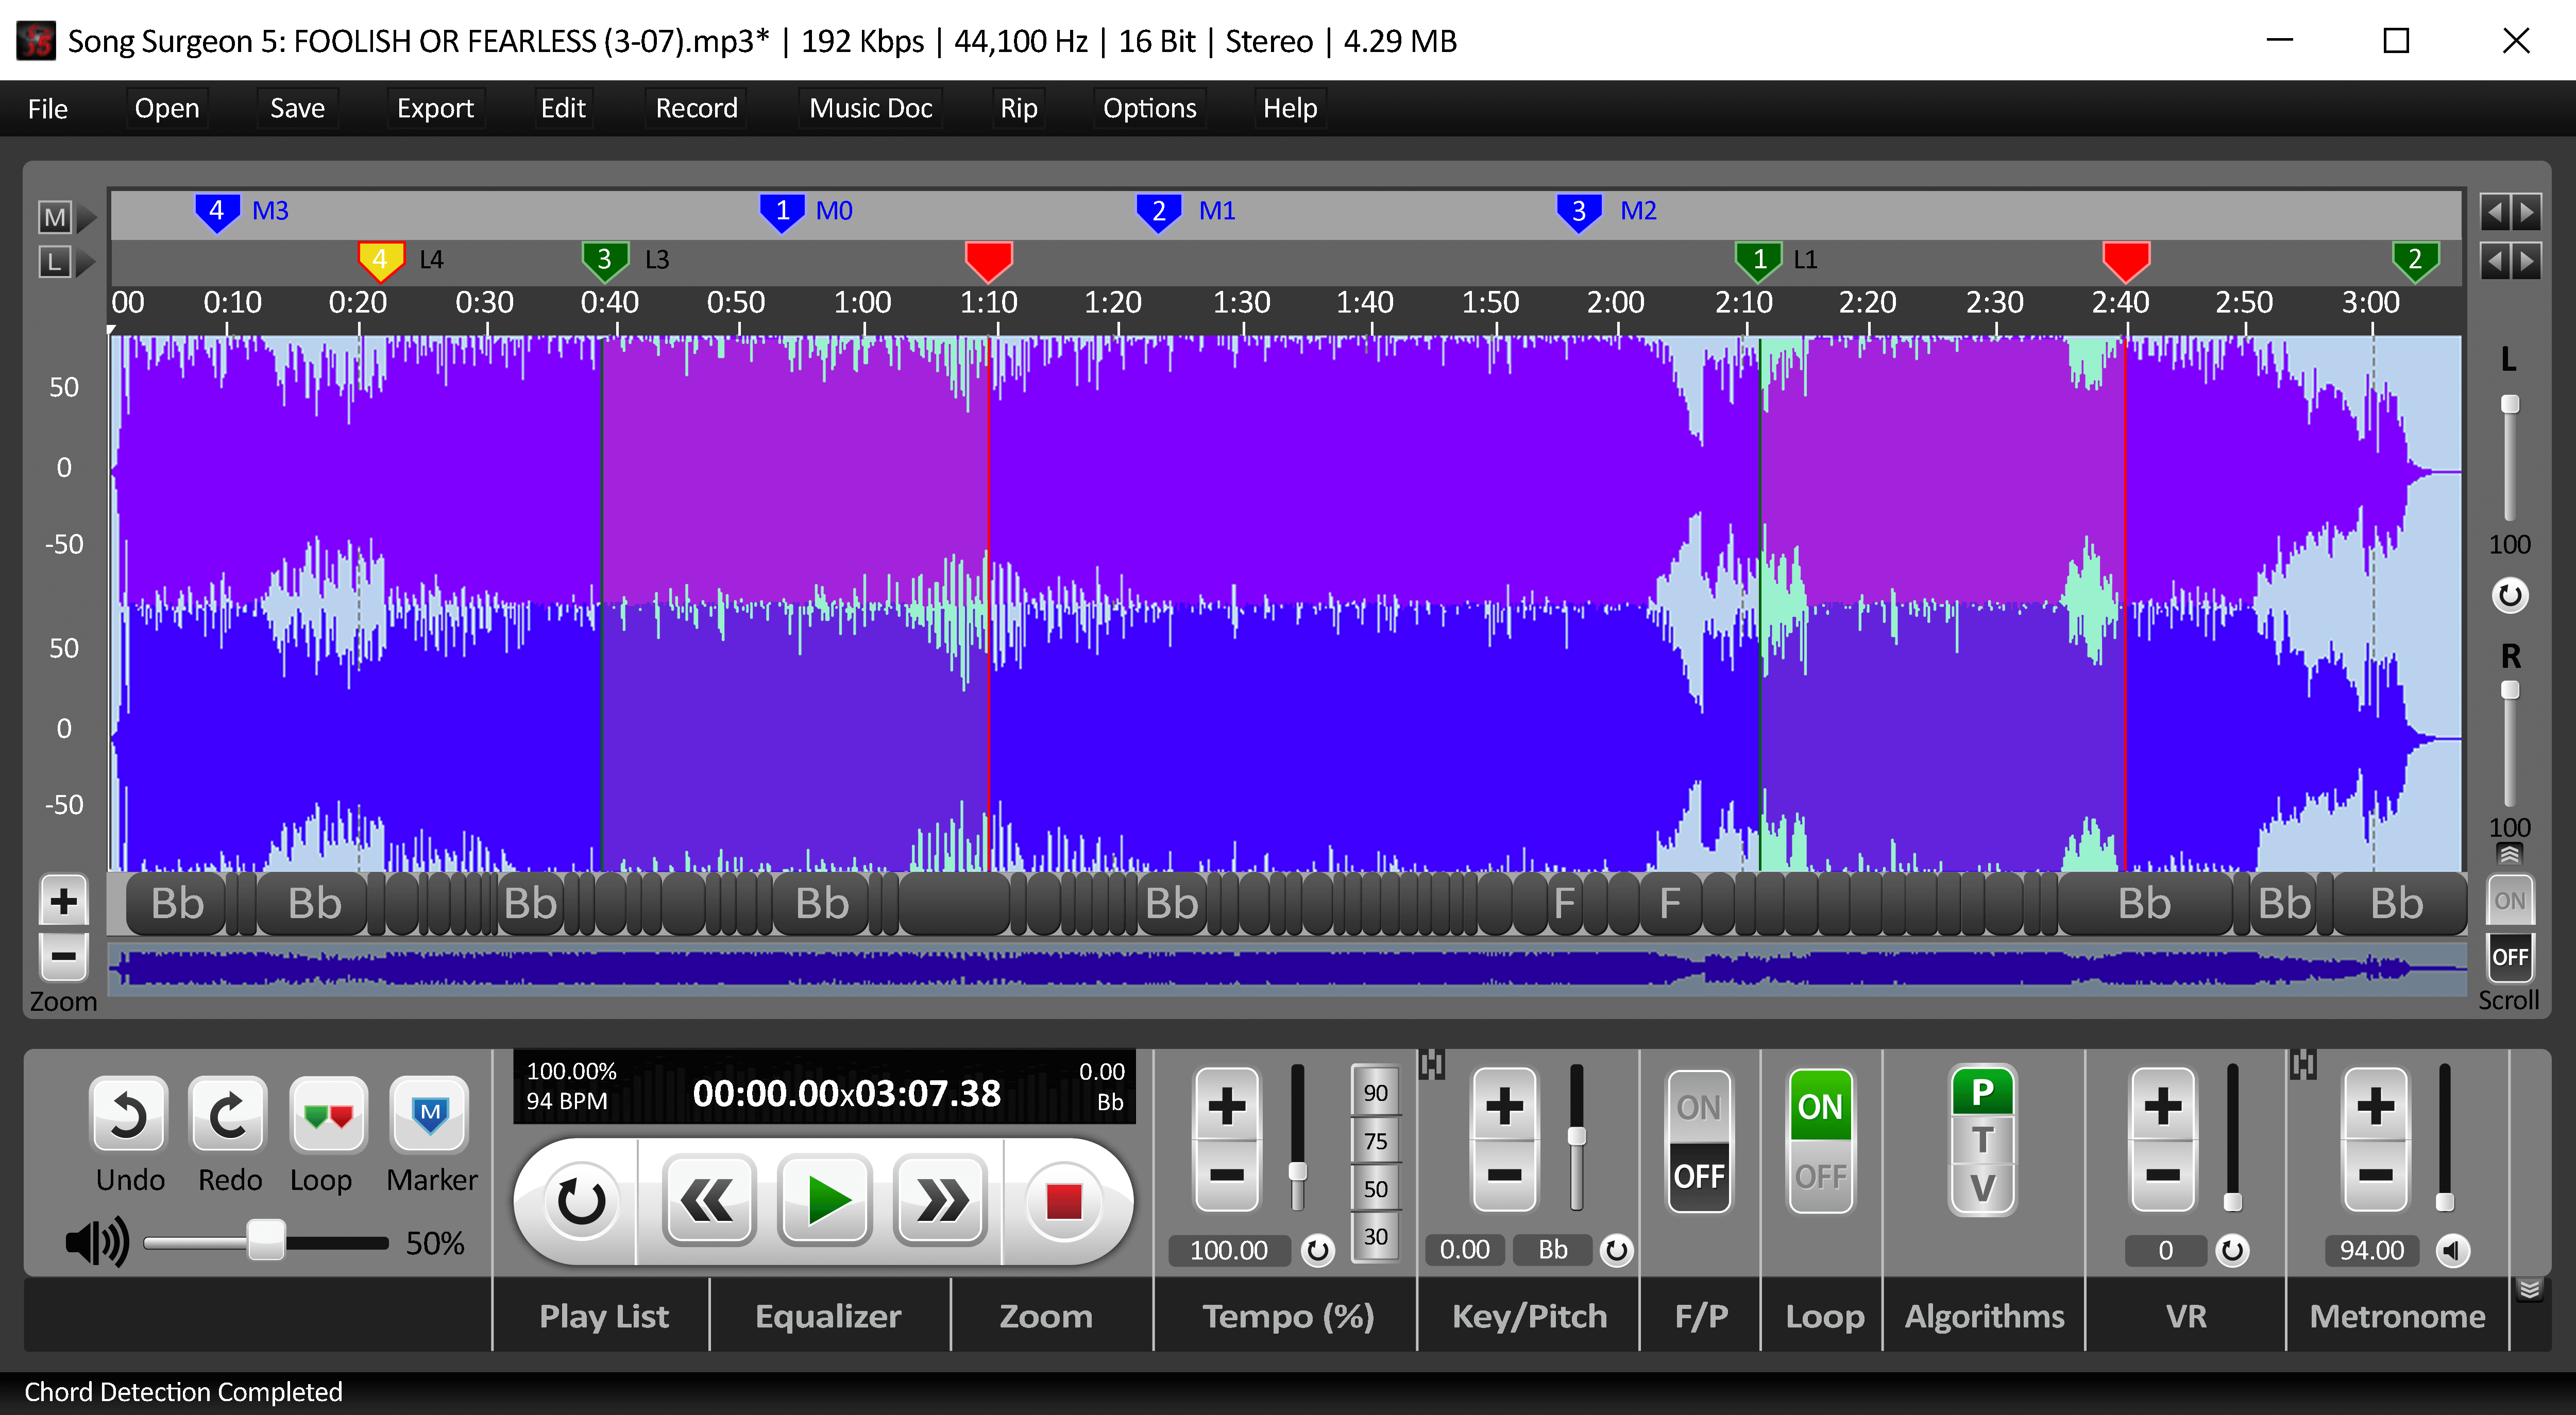
Task: Open the Options menu
Action: [x=1149, y=108]
